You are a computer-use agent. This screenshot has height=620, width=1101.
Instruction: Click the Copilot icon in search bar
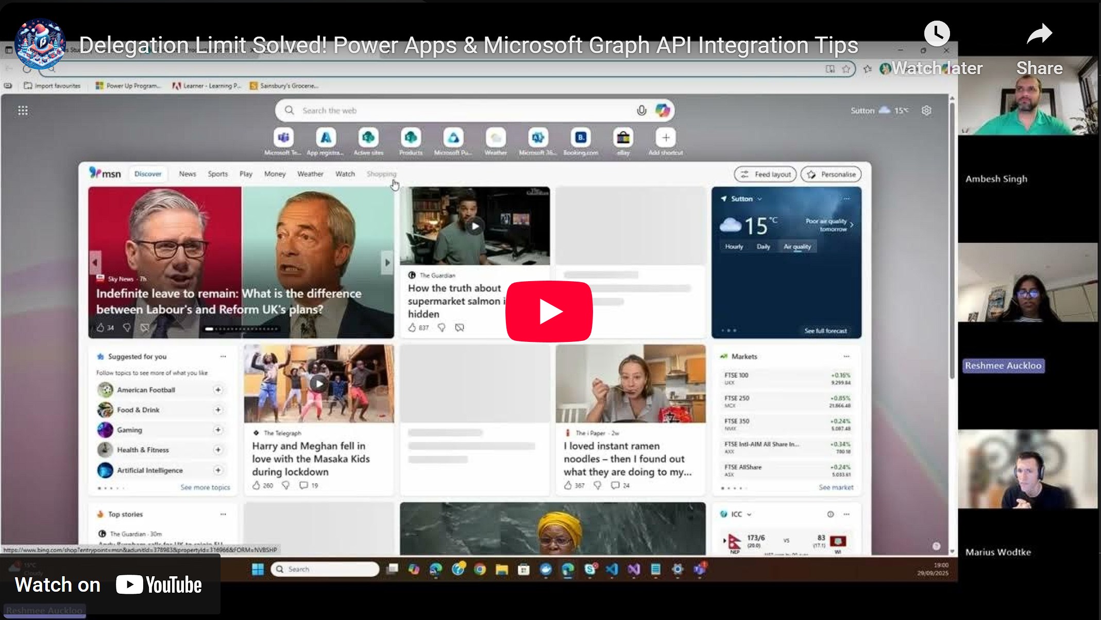[x=662, y=110]
